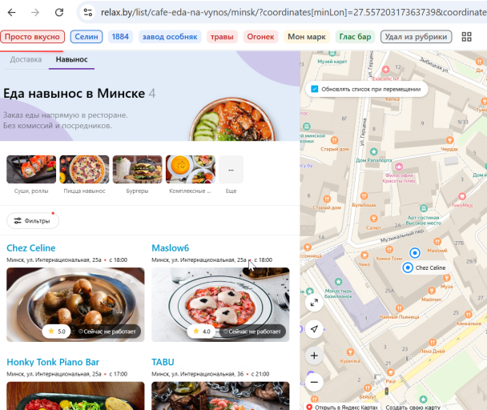Zoom in the map with plus button
This screenshot has height=410, width=487.
(314, 356)
